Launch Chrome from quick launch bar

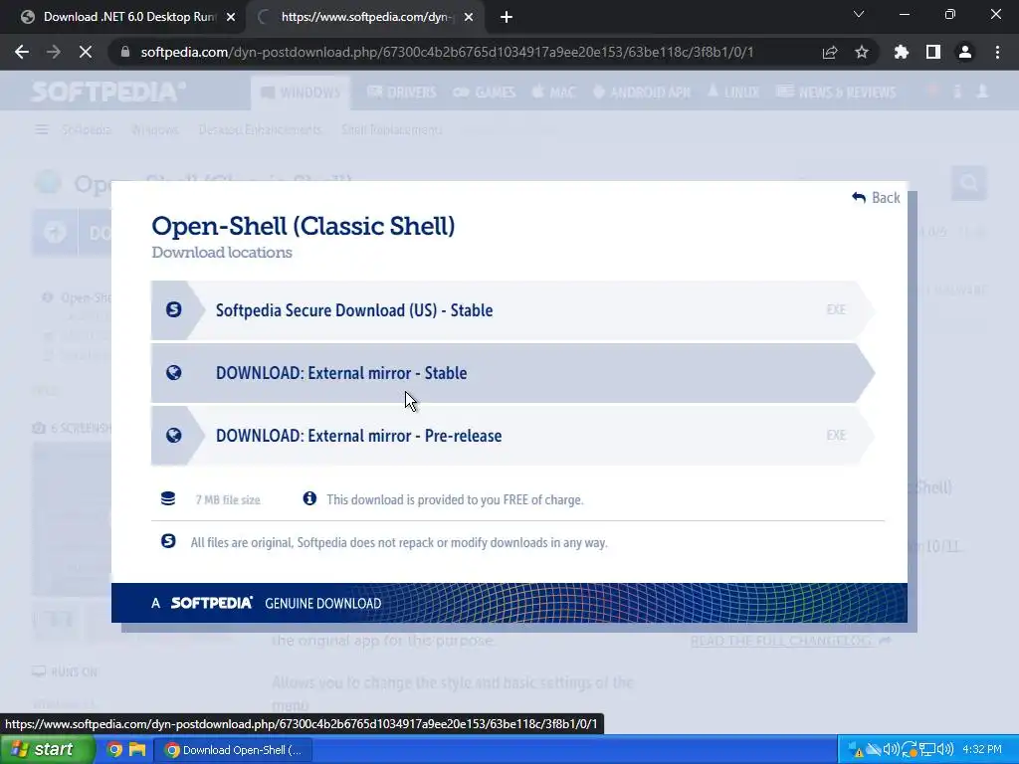click(x=114, y=750)
